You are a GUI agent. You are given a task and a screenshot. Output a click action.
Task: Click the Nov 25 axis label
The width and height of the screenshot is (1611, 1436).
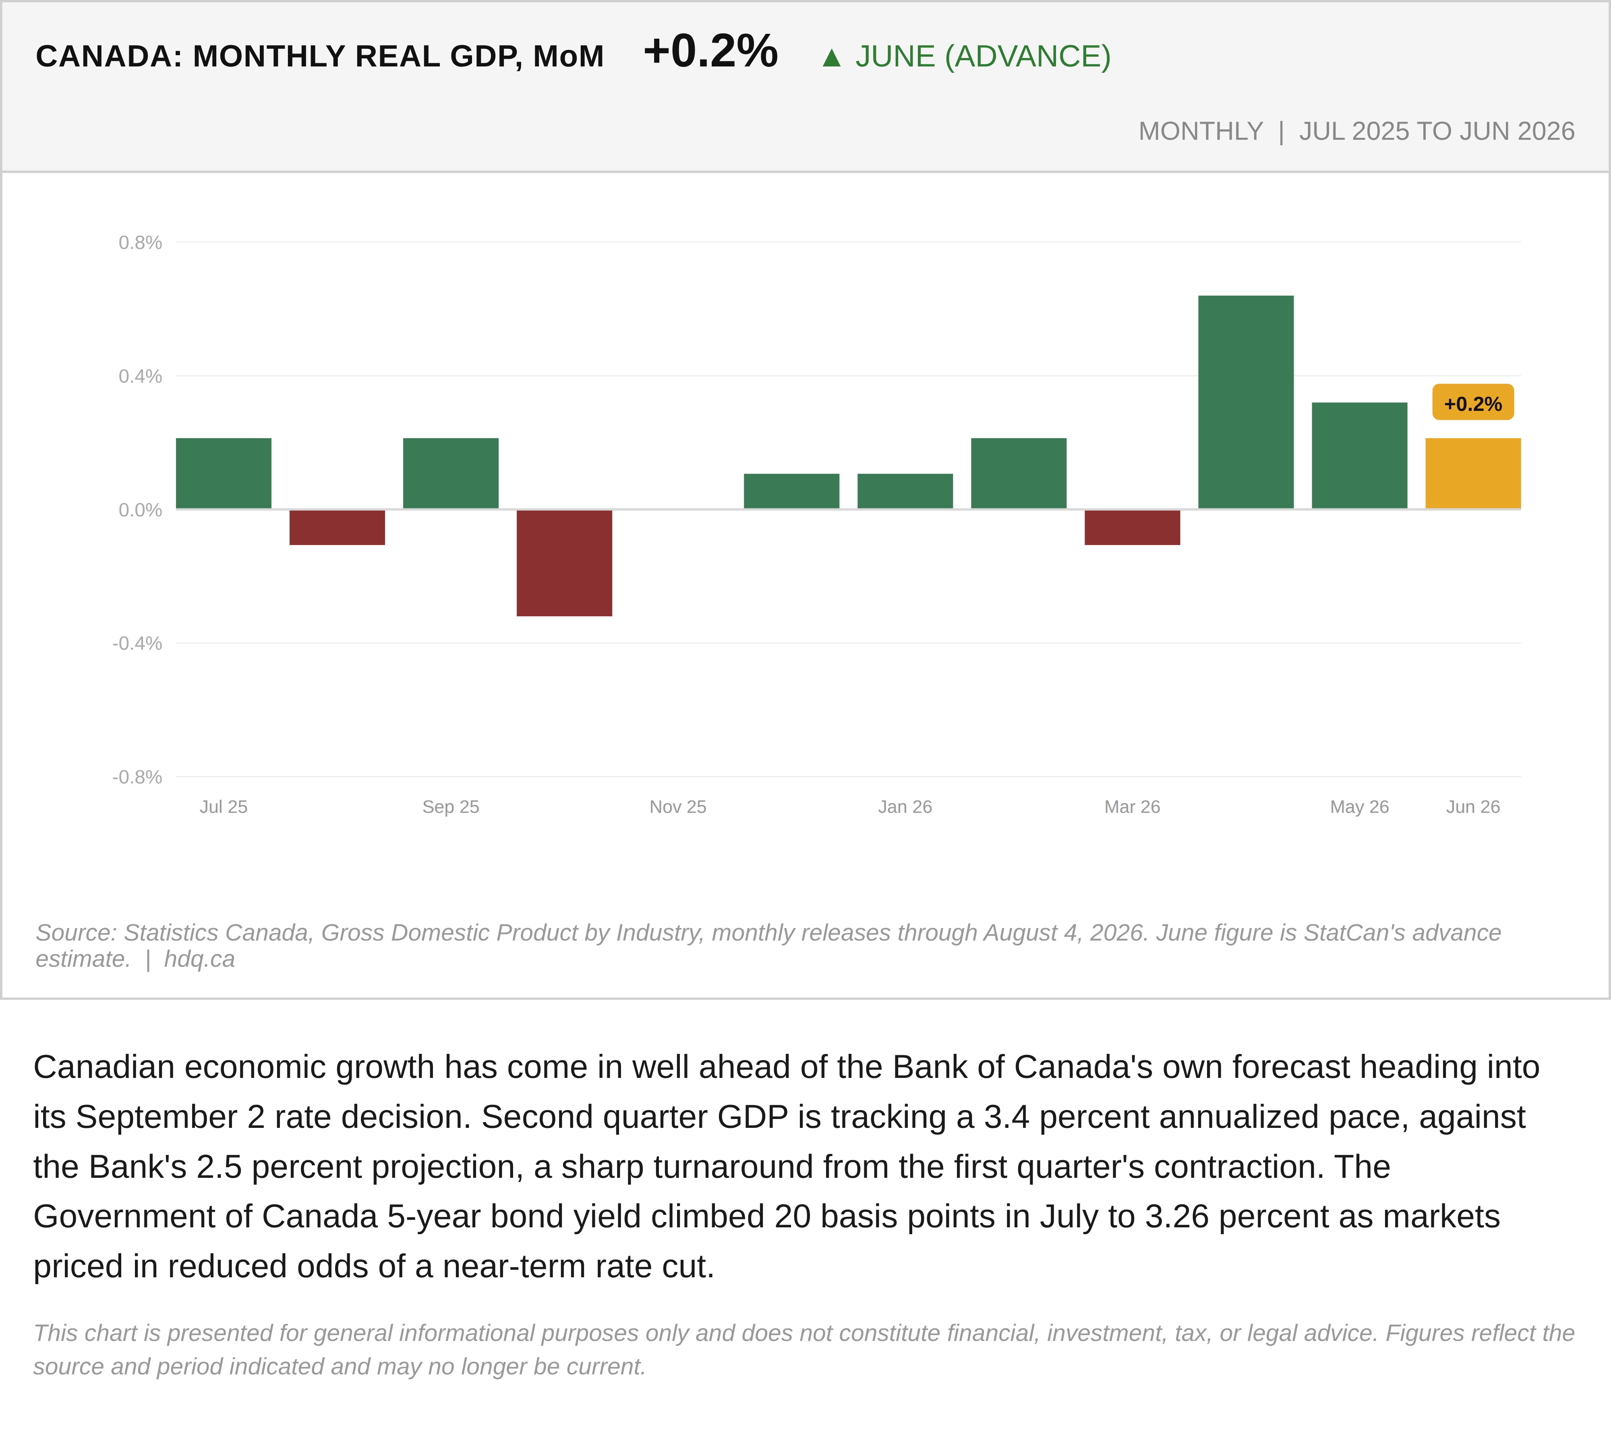pos(678,806)
